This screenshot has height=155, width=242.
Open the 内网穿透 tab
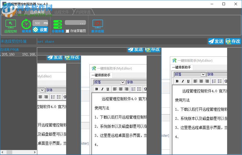click(83, 12)
